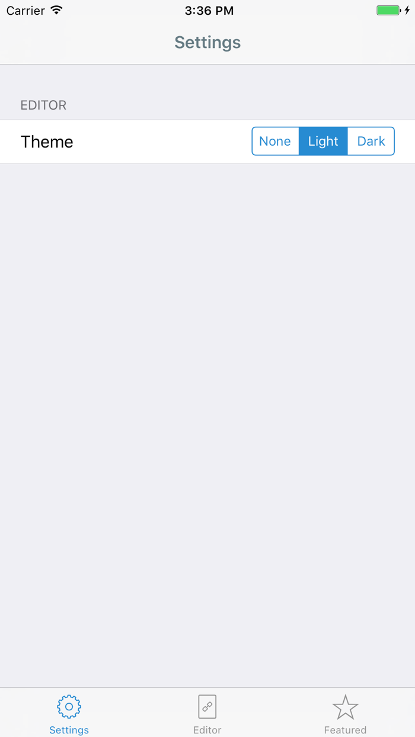This screenshot has width=415, height=737.
Task: Click the Wi-Fi signal icon in status bar
Action: [56, 10]
